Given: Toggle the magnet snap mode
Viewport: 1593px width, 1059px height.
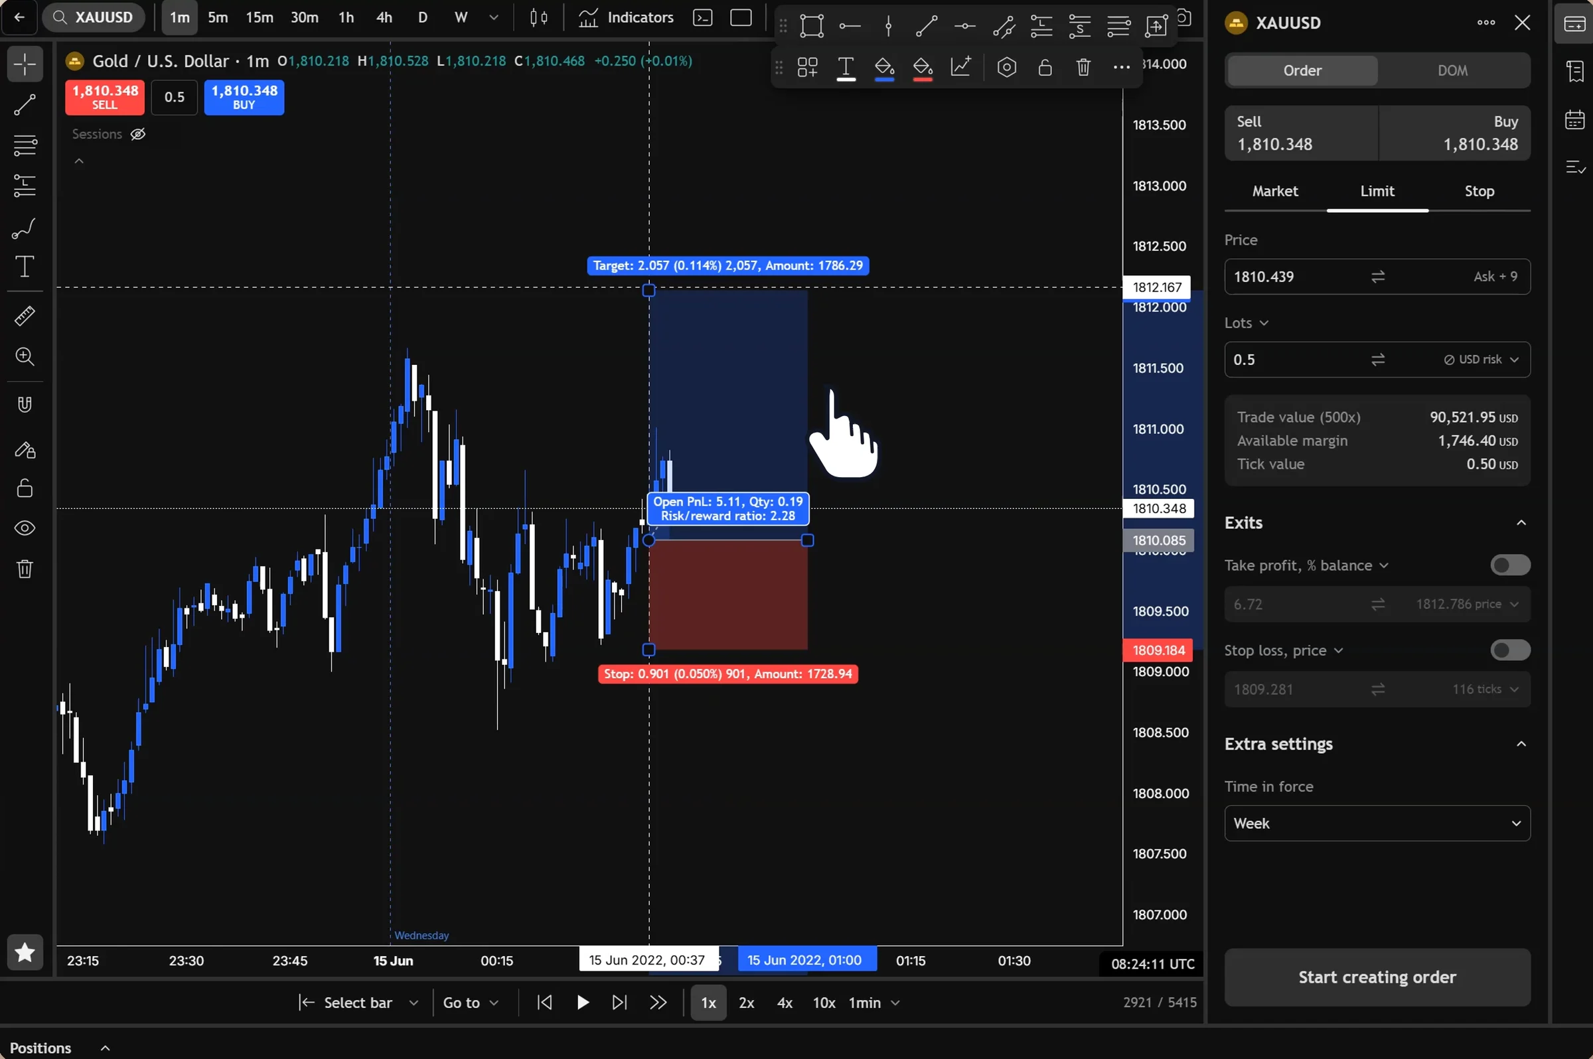Looking at the screenshot, I should (x=25, y=405).
